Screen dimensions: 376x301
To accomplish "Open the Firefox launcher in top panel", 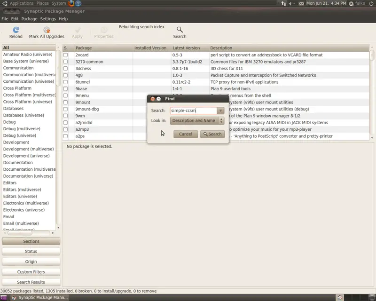I will pyautogui.click(x=71, y=3).
